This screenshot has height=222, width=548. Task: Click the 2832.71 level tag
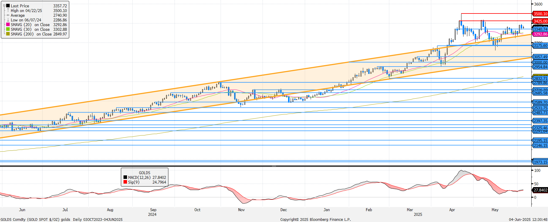tap(540, 79)
